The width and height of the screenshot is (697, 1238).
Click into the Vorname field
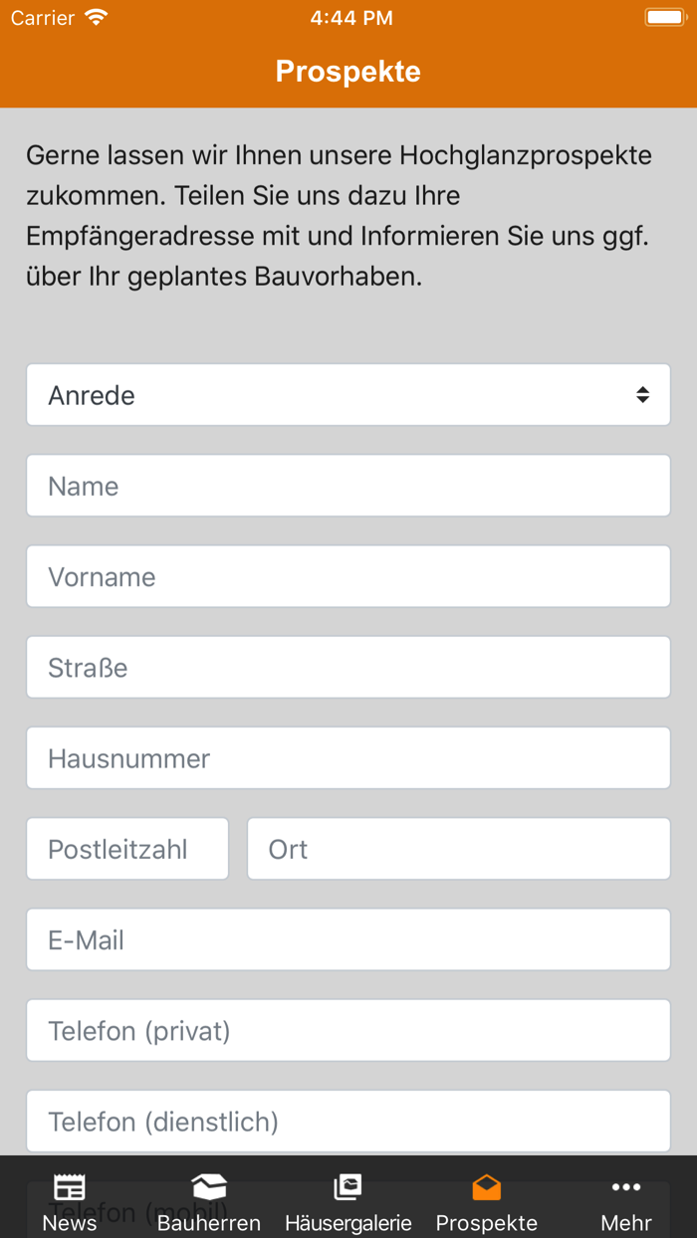[x=348, y=577]
